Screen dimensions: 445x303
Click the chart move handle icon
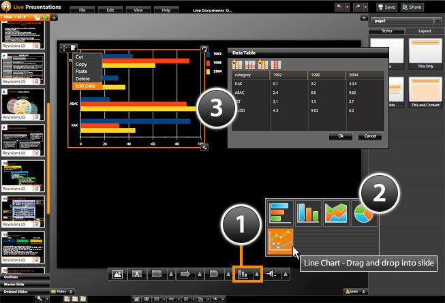[x=64, y=48]
